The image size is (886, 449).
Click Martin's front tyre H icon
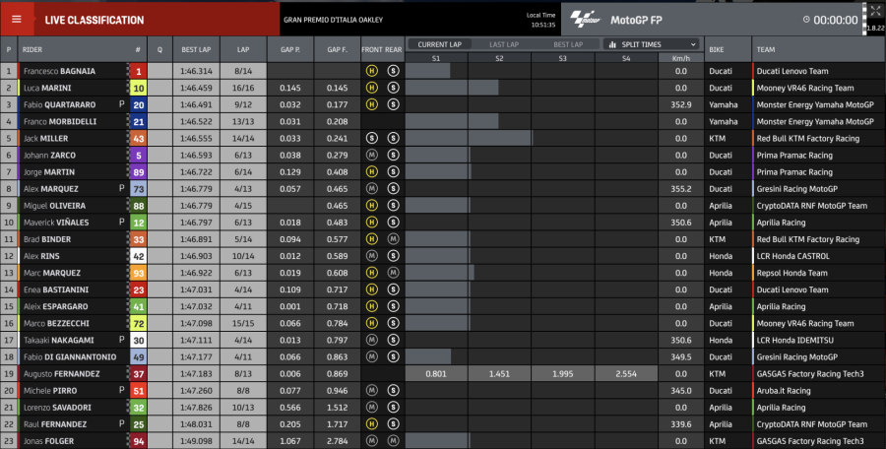tap(372, 172)
